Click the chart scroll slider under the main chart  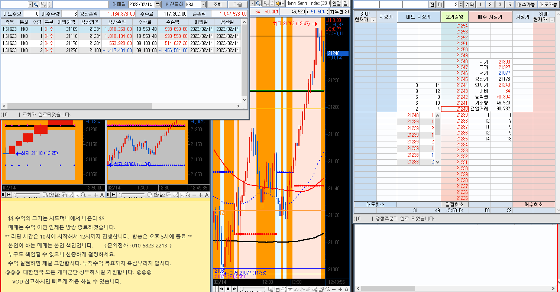253,289
